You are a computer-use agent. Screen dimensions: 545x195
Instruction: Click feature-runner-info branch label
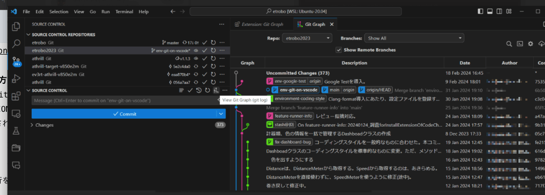[290, 116]
